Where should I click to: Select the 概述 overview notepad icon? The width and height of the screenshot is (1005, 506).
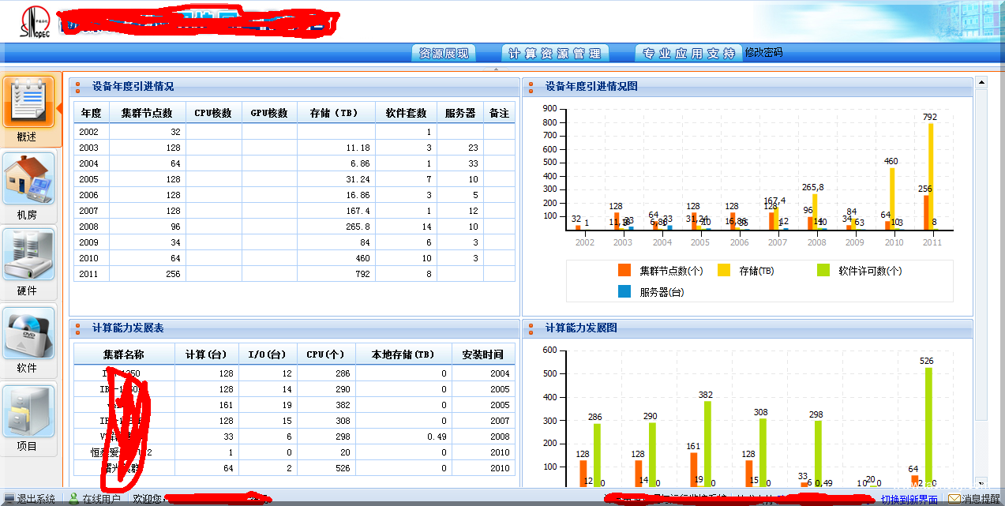pos(29,103)
